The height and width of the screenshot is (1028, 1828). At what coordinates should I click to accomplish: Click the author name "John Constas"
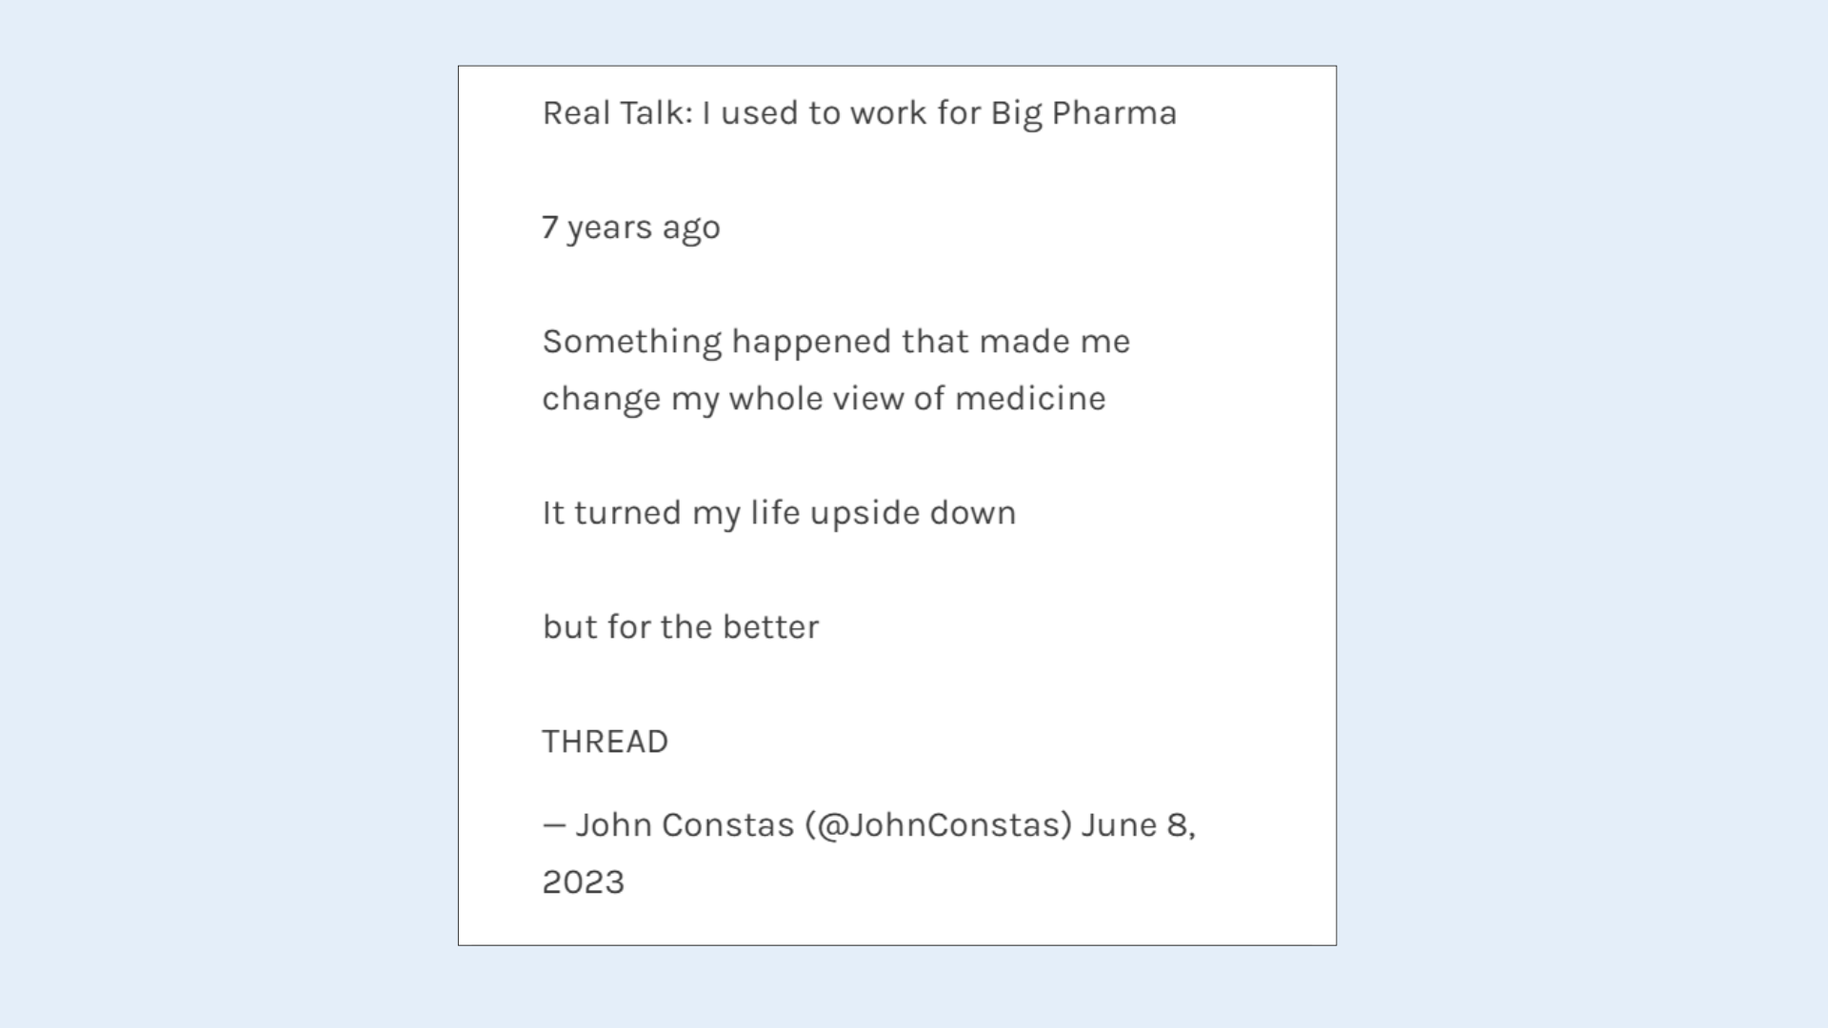[x=685, y=825]
